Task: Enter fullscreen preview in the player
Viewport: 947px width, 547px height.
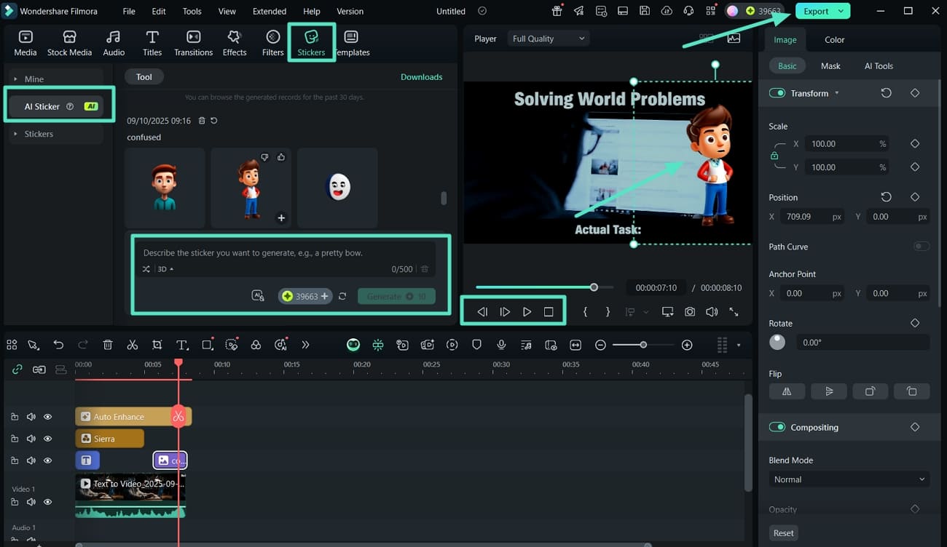Action: (x=734, y=311)
